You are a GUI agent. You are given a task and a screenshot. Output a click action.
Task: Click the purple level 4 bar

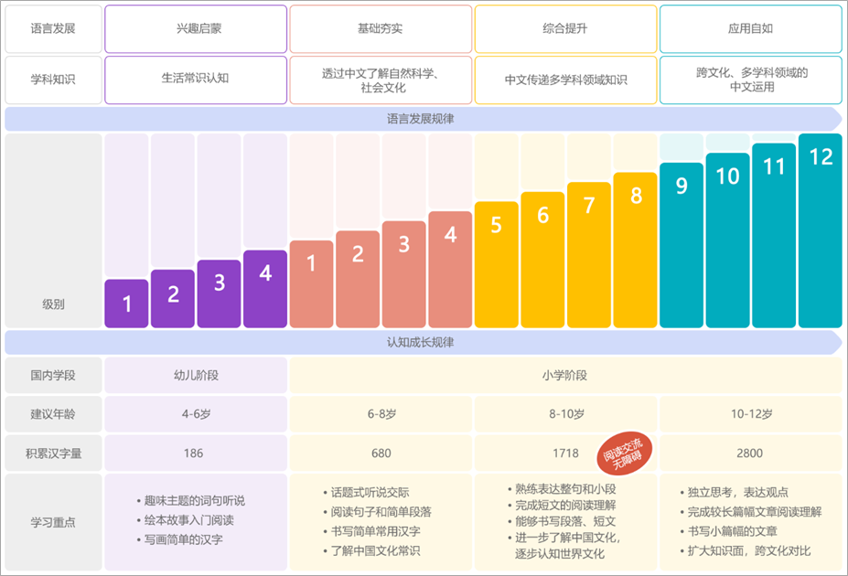pos(265,289)
